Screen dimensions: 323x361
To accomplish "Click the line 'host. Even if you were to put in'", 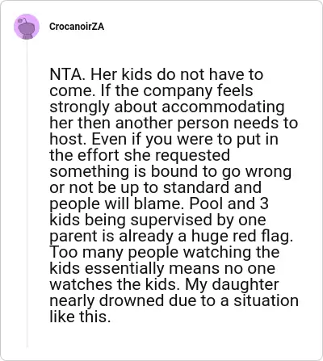I will (x=164, y=139).
